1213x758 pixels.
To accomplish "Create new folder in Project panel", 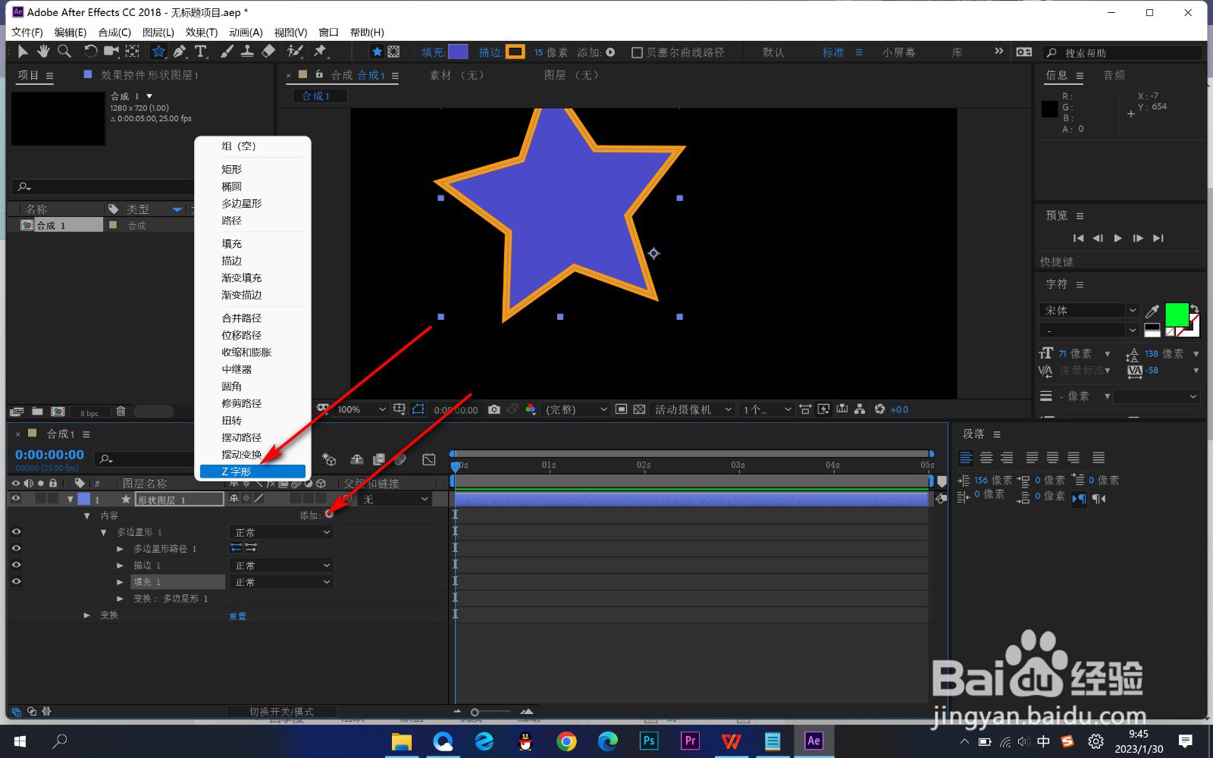I will [37, 412].
